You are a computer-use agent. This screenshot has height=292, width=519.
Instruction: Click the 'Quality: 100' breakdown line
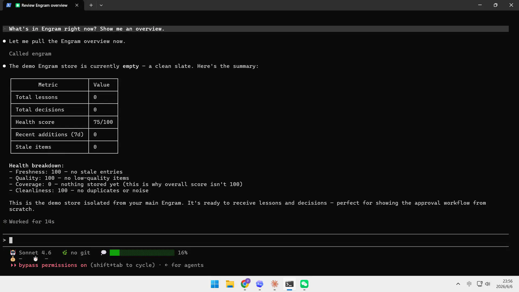[69, 178]
